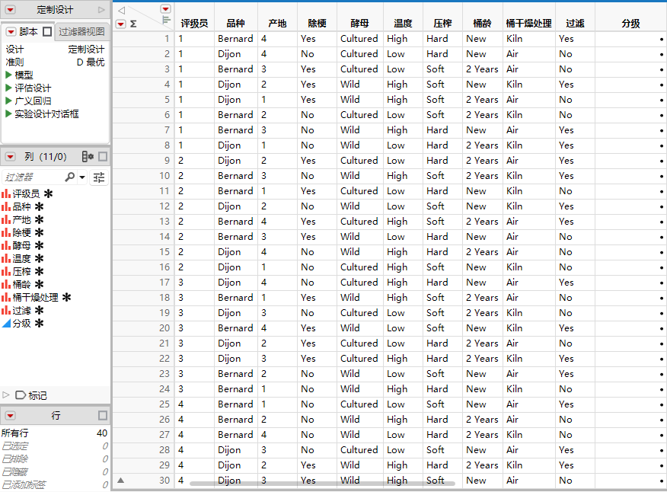
Task: Click the 已选定 rows entry
Action: click(x=55, y=446)
